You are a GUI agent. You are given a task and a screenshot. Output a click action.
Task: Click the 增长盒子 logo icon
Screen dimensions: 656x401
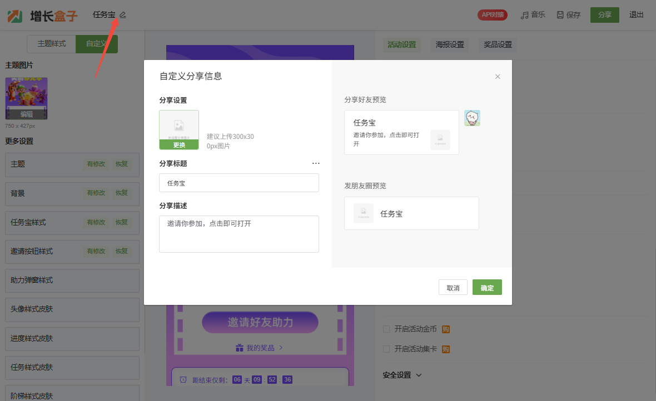coord(15,16)
